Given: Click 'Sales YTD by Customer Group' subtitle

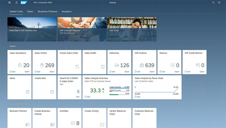Looking at the screenshot, I should (98, 81).
